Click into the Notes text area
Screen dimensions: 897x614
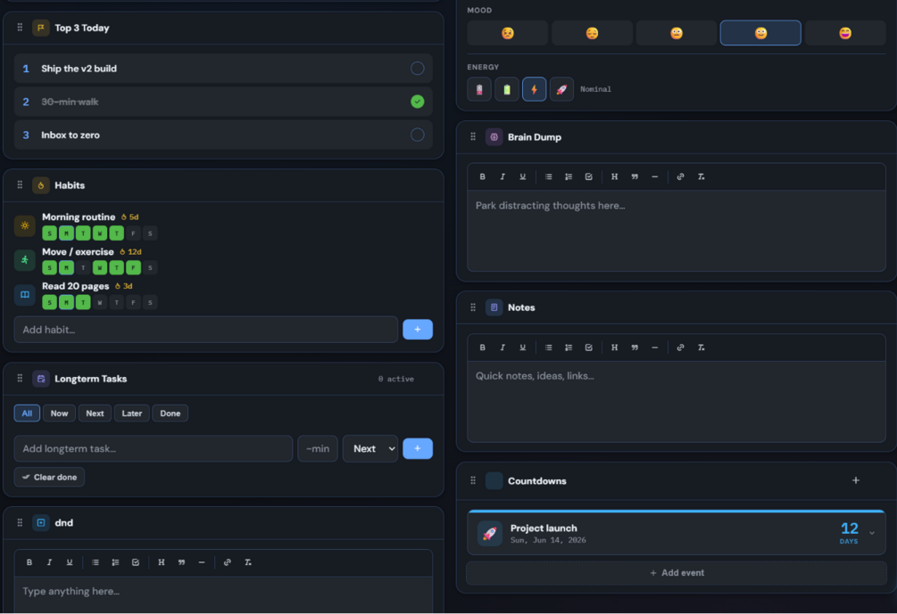(x=677, y=402)
